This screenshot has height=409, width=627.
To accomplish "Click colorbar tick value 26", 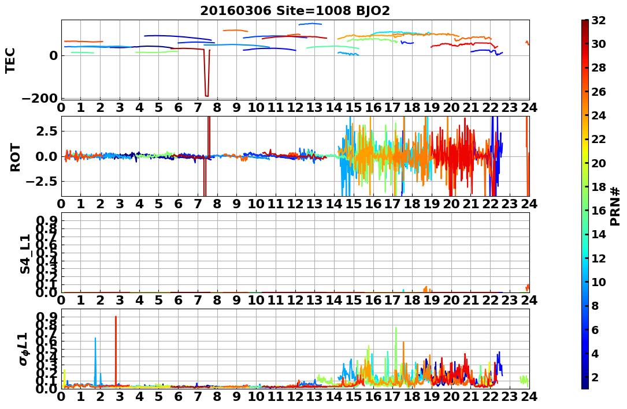I will coord(599,92).
